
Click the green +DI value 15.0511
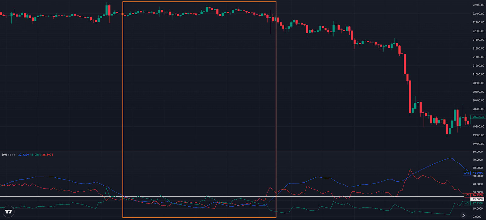(x=36, y=155)
